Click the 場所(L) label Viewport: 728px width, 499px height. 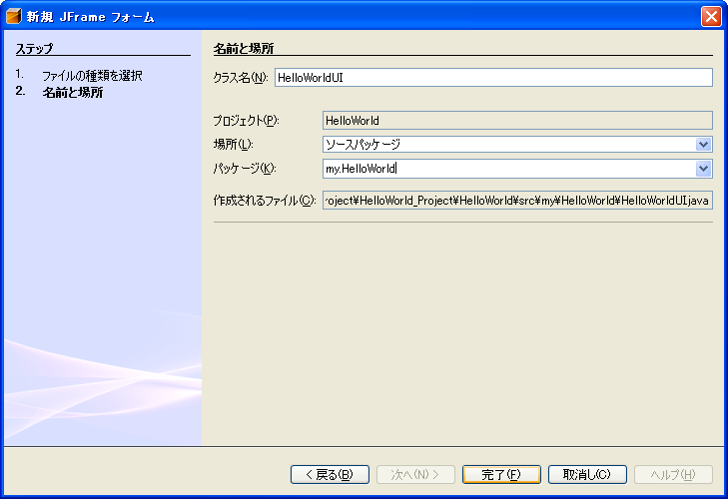234,145
